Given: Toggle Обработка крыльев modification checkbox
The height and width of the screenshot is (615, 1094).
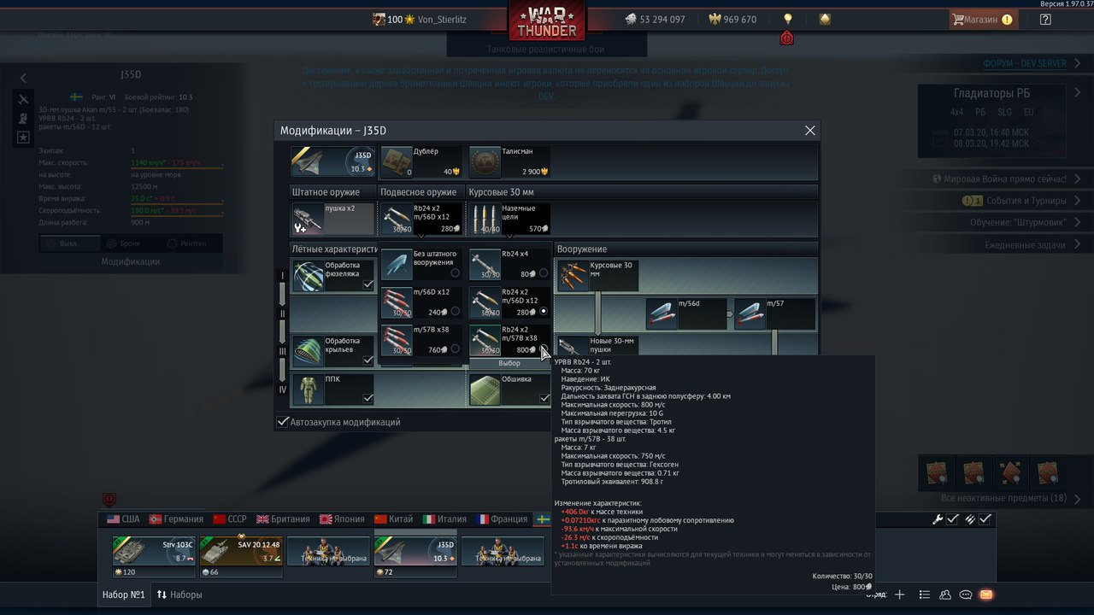Looking at the screenshot, I should (368, 360).
